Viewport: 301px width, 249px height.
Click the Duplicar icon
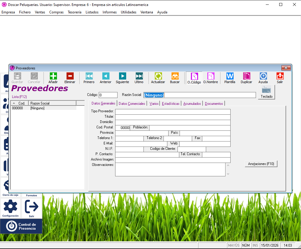[246, 76]
